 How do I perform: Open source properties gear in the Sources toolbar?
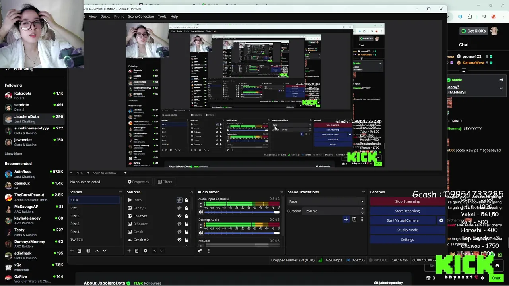point(146,251)
